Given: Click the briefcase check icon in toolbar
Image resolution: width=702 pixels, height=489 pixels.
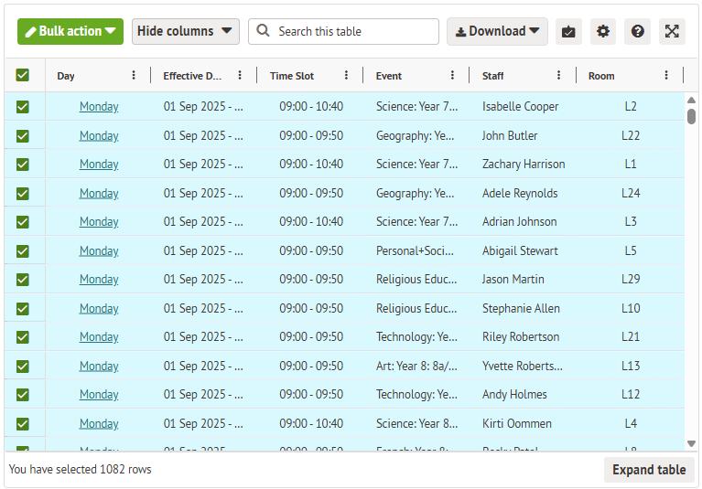Looking at the screenshot, I should pyautogui.click(x=568, y=31).
